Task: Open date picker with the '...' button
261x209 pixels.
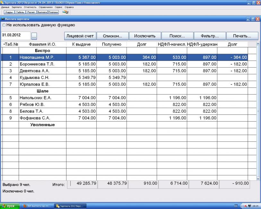Action: pos(35,36)
